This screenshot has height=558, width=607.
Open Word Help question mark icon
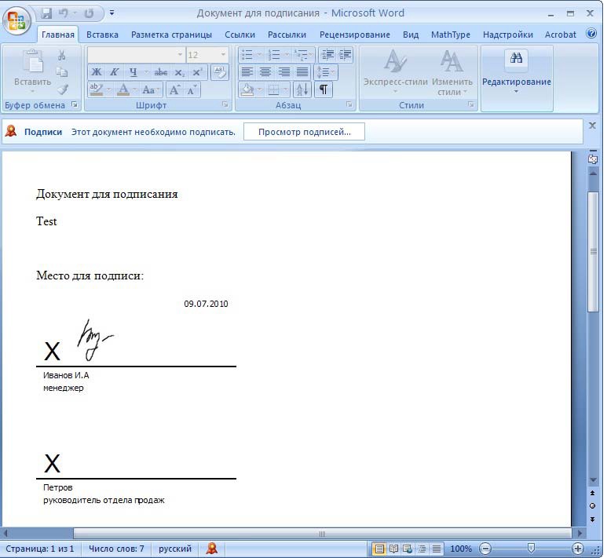click(591, 34)
